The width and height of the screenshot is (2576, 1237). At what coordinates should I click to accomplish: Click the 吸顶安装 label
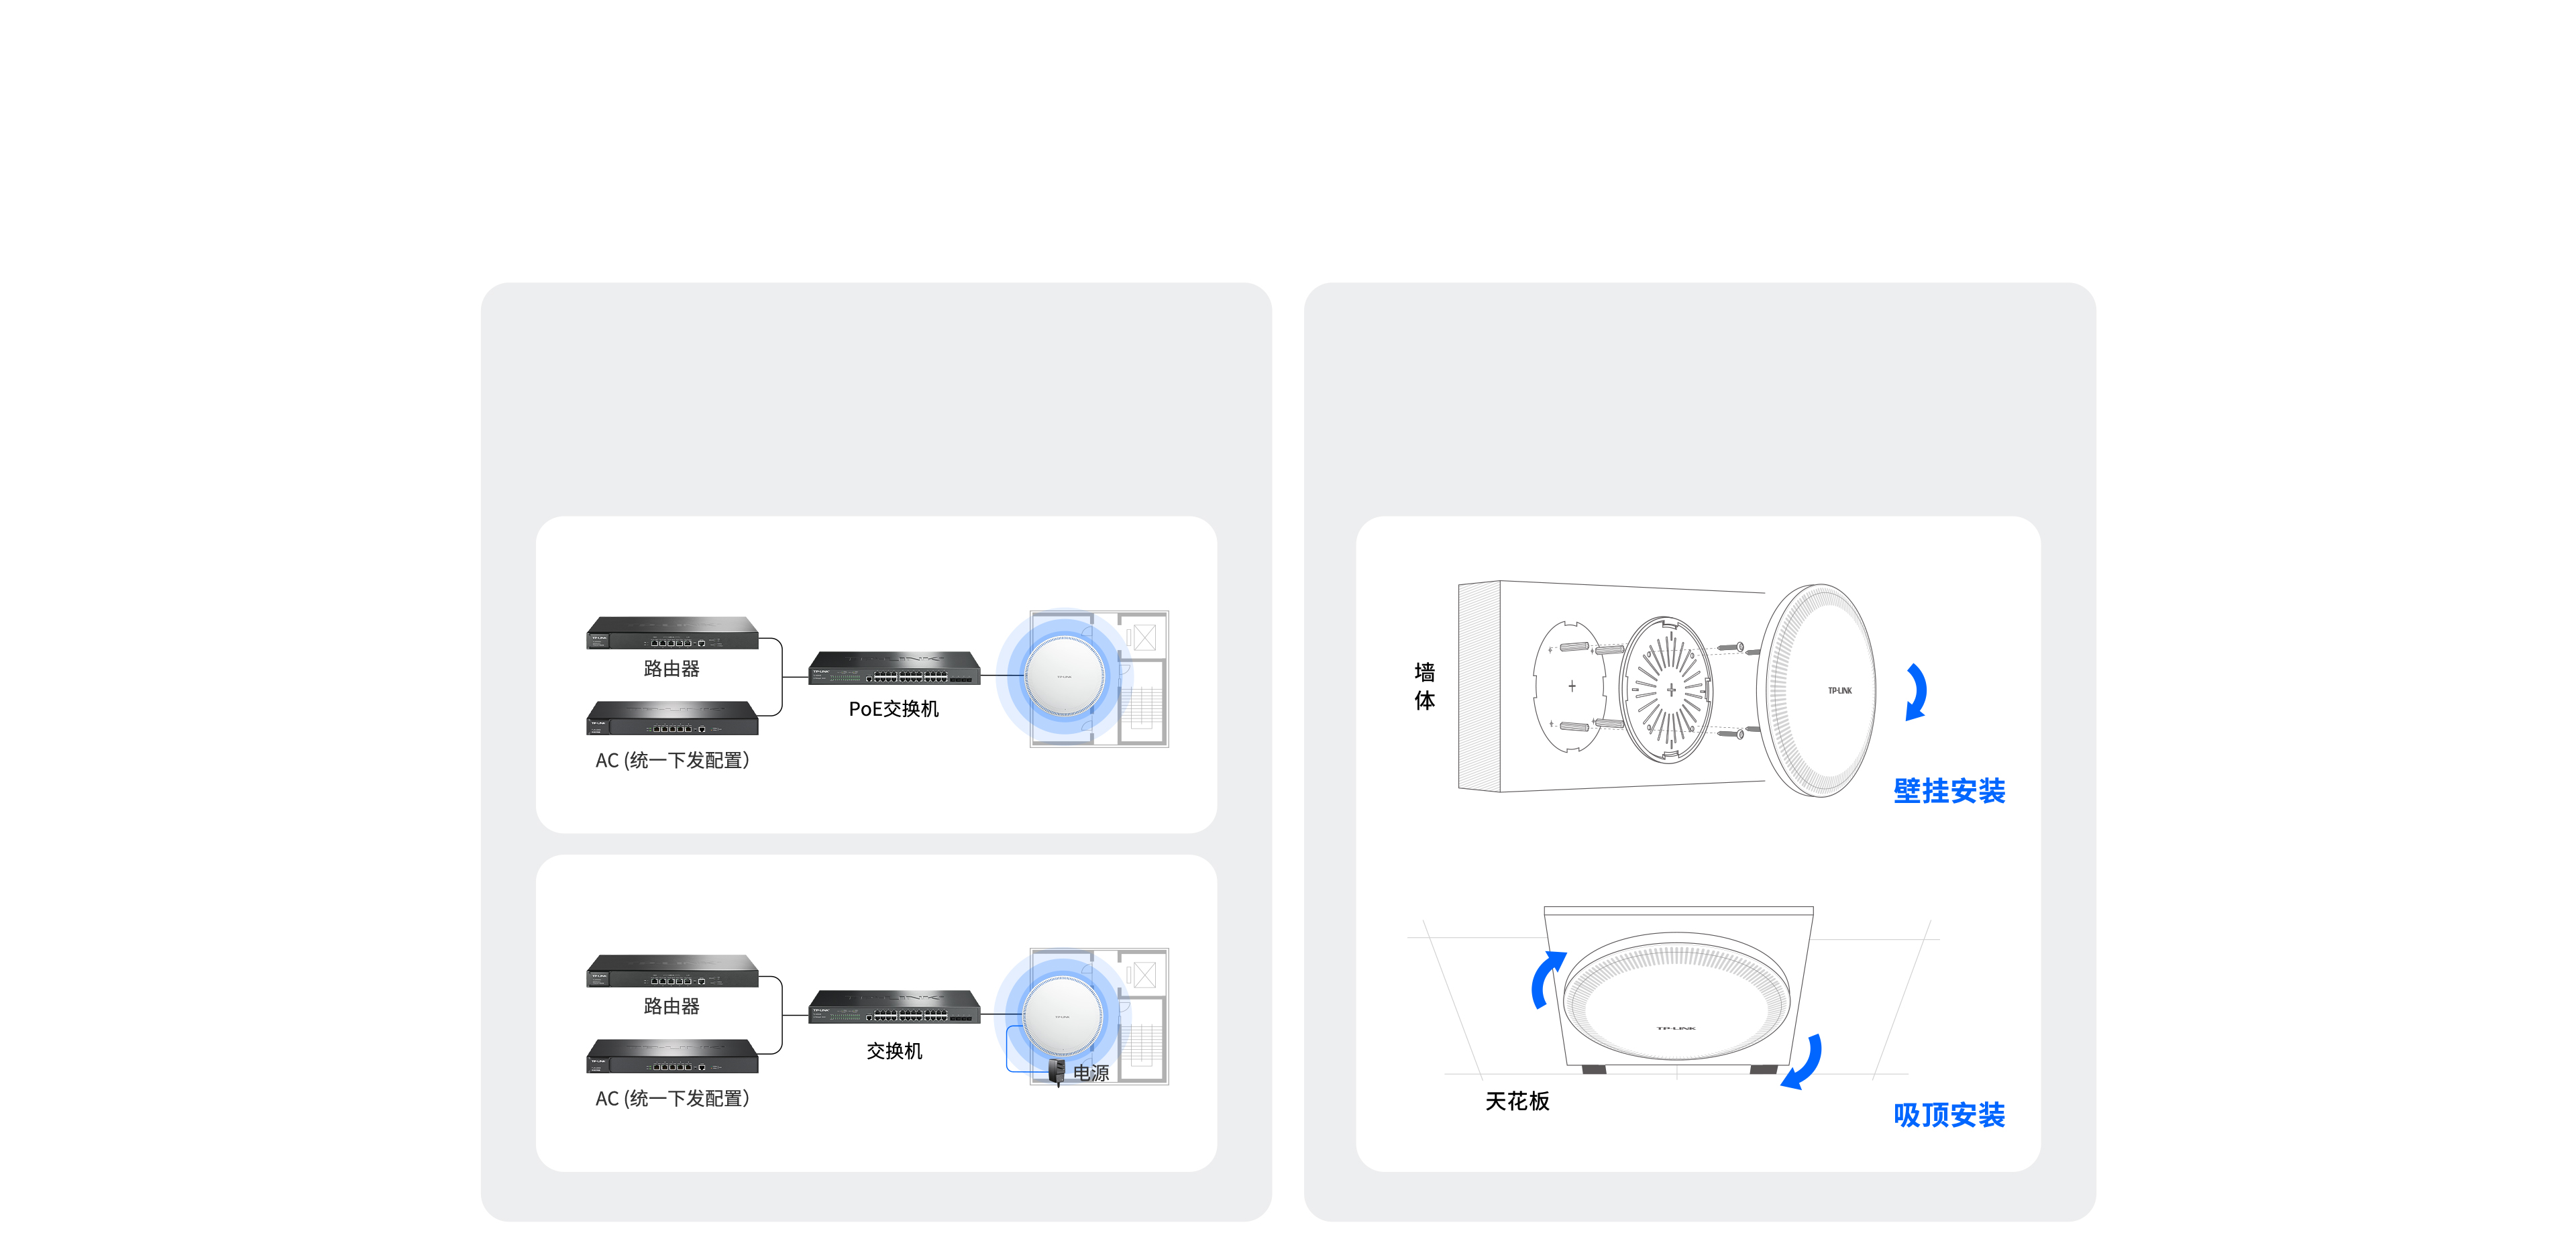coord(1949,1114)
